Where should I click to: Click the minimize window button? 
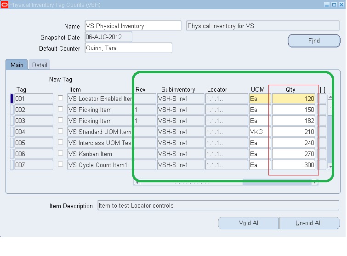click(x=327, y=5)
